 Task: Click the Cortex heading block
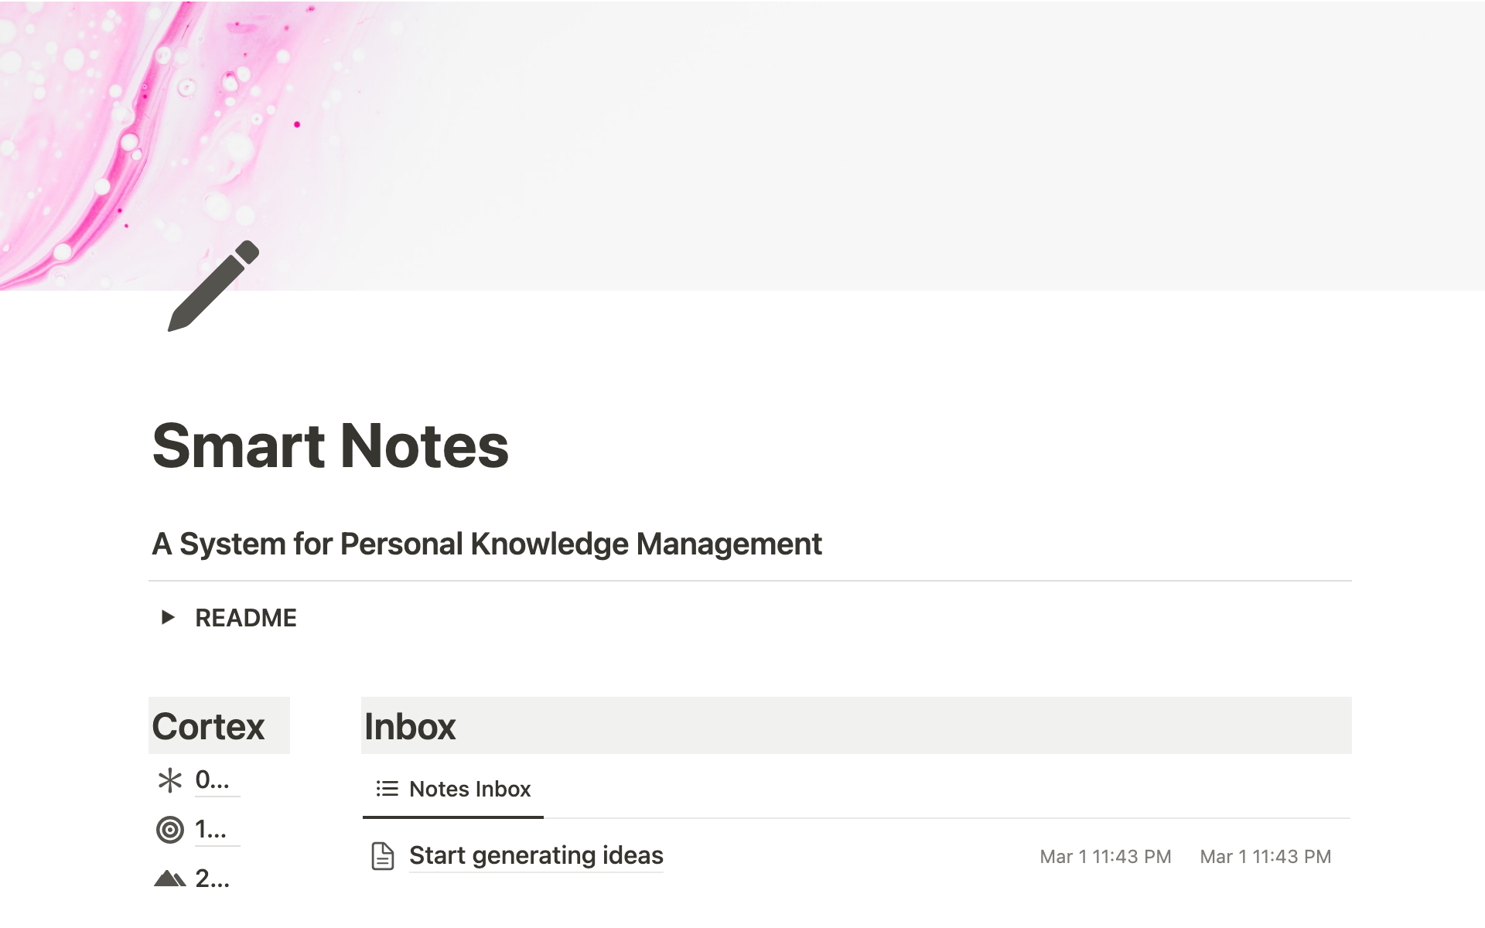click(209, 726)
